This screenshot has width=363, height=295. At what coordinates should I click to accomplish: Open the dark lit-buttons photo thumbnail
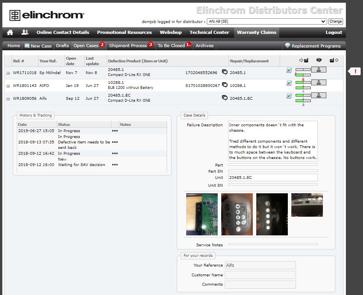[272, 214]
